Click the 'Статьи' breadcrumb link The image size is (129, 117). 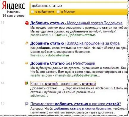60,35
